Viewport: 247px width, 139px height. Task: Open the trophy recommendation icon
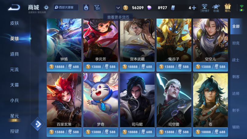pyautogui.click(x=205, y=8)
